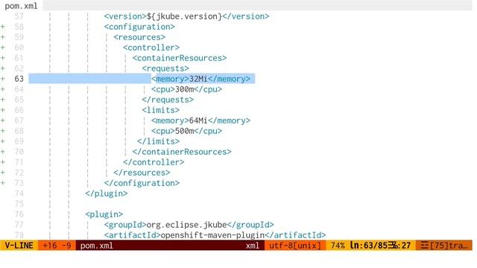This screenshot has width=477, height=268.
Task: Click line number 67 in the gutter
Action: pos(19,121)
